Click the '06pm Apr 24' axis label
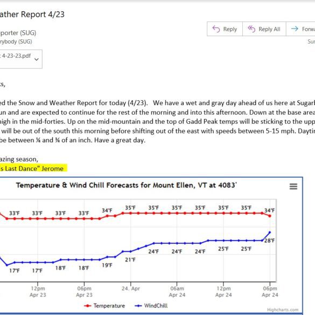This screenshot has width=315, height=315. pyautogui.click(x=270, y=291)
